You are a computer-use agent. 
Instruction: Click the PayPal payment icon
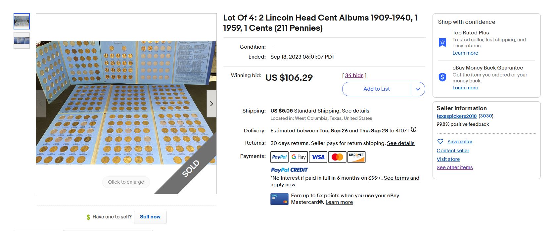pos(279,157)
